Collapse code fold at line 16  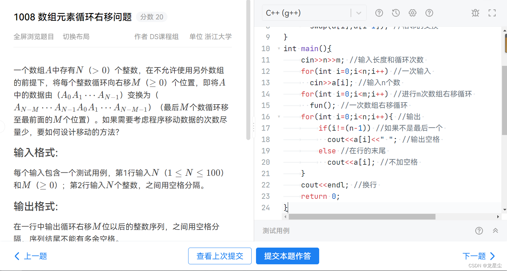tap(279, 117)
